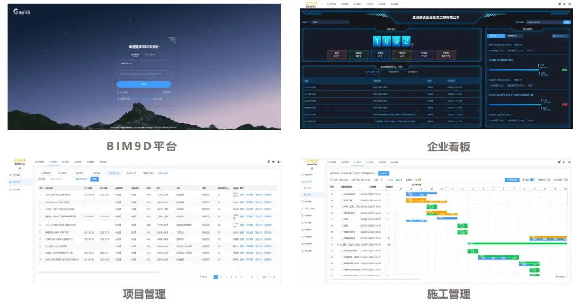Viewport: 585px width, 305px height.
Task: Open bell icon in project management header
Action: pyautogui.click(x=269, y=162)
